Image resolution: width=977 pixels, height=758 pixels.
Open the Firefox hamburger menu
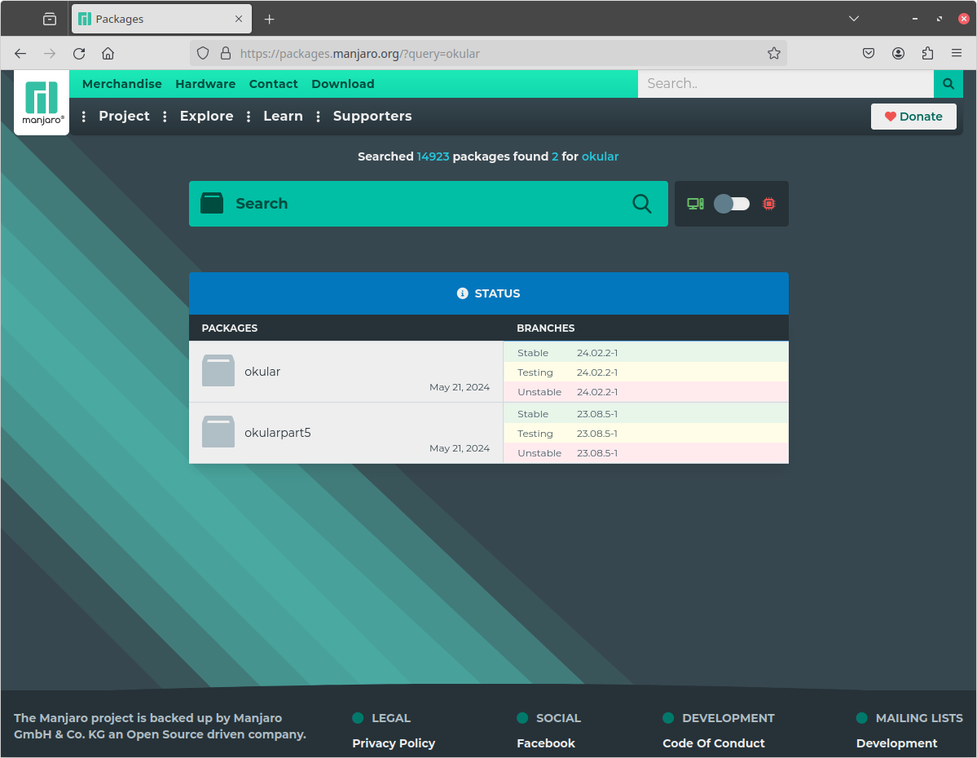click(957, 54)
